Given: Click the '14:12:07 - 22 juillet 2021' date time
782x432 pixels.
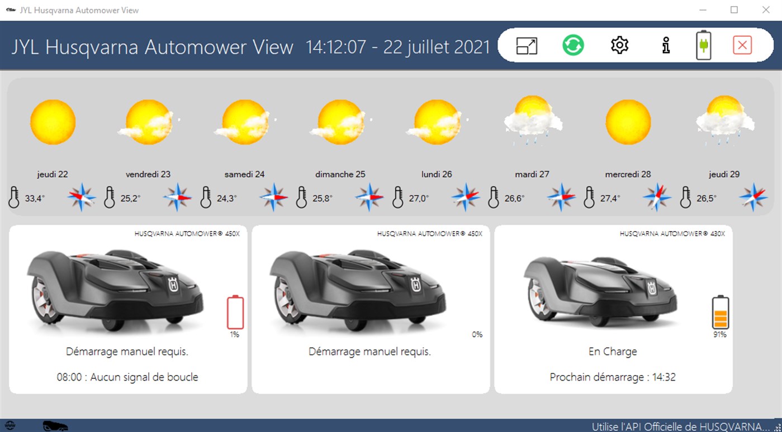Looking at the screenshot, I should click(x=398, y=46).
